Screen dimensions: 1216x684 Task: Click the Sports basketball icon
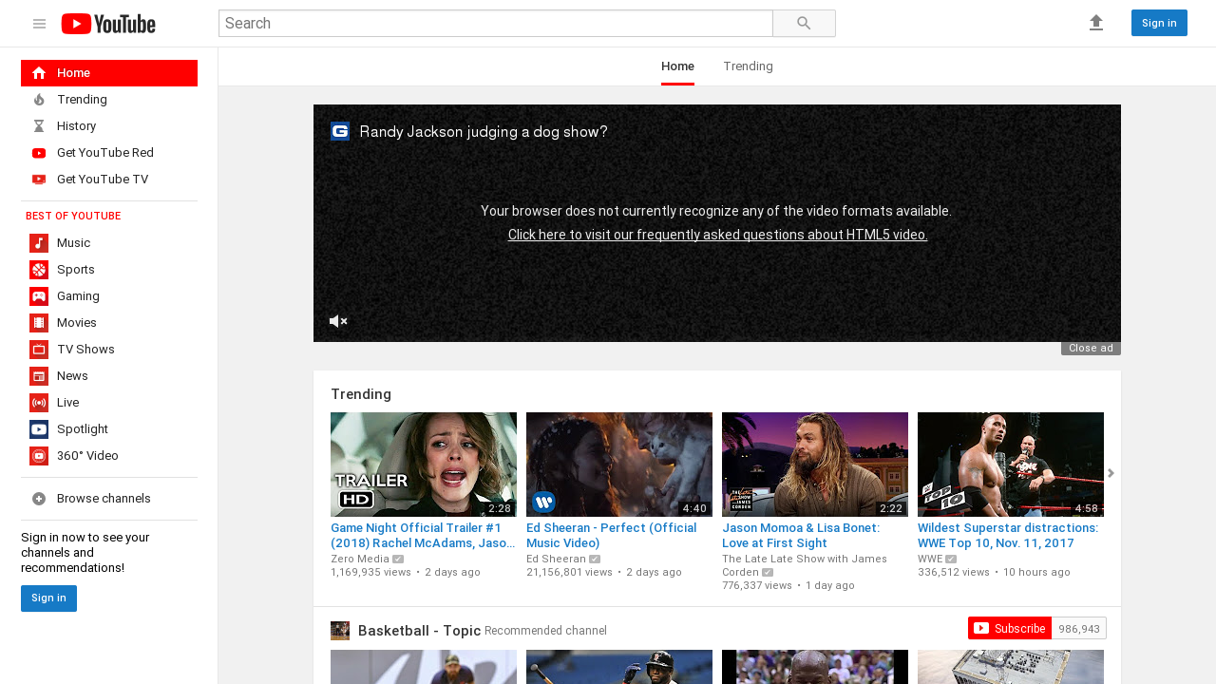point(39,270)
